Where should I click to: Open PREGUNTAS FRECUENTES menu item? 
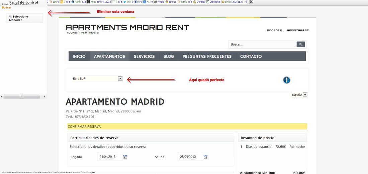[x=207, y=56]
